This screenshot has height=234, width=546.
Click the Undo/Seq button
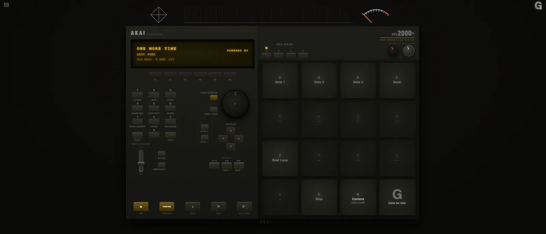(161, 165)
